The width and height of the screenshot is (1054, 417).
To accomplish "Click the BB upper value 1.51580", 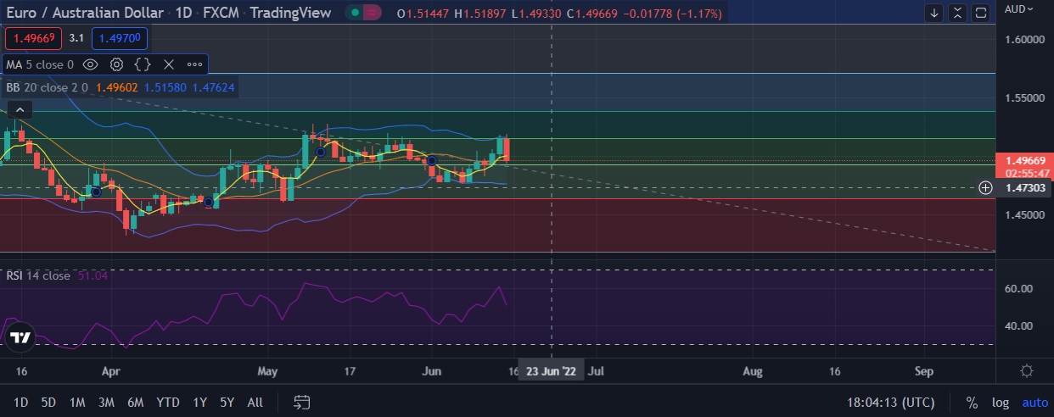I will (x=164, y=86).
